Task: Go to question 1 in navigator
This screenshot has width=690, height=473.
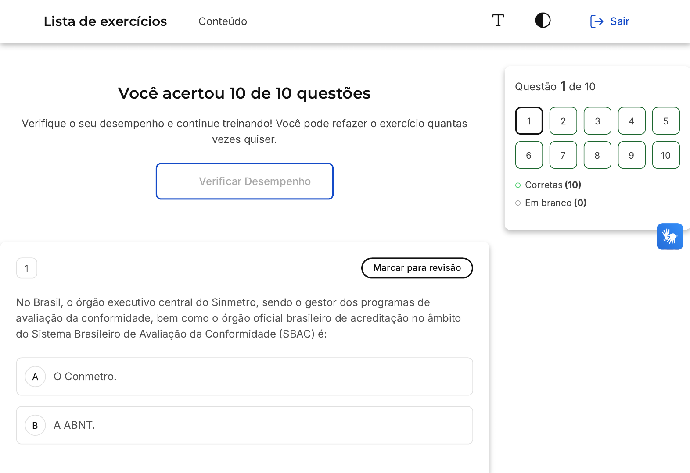Action: [529, 121]
